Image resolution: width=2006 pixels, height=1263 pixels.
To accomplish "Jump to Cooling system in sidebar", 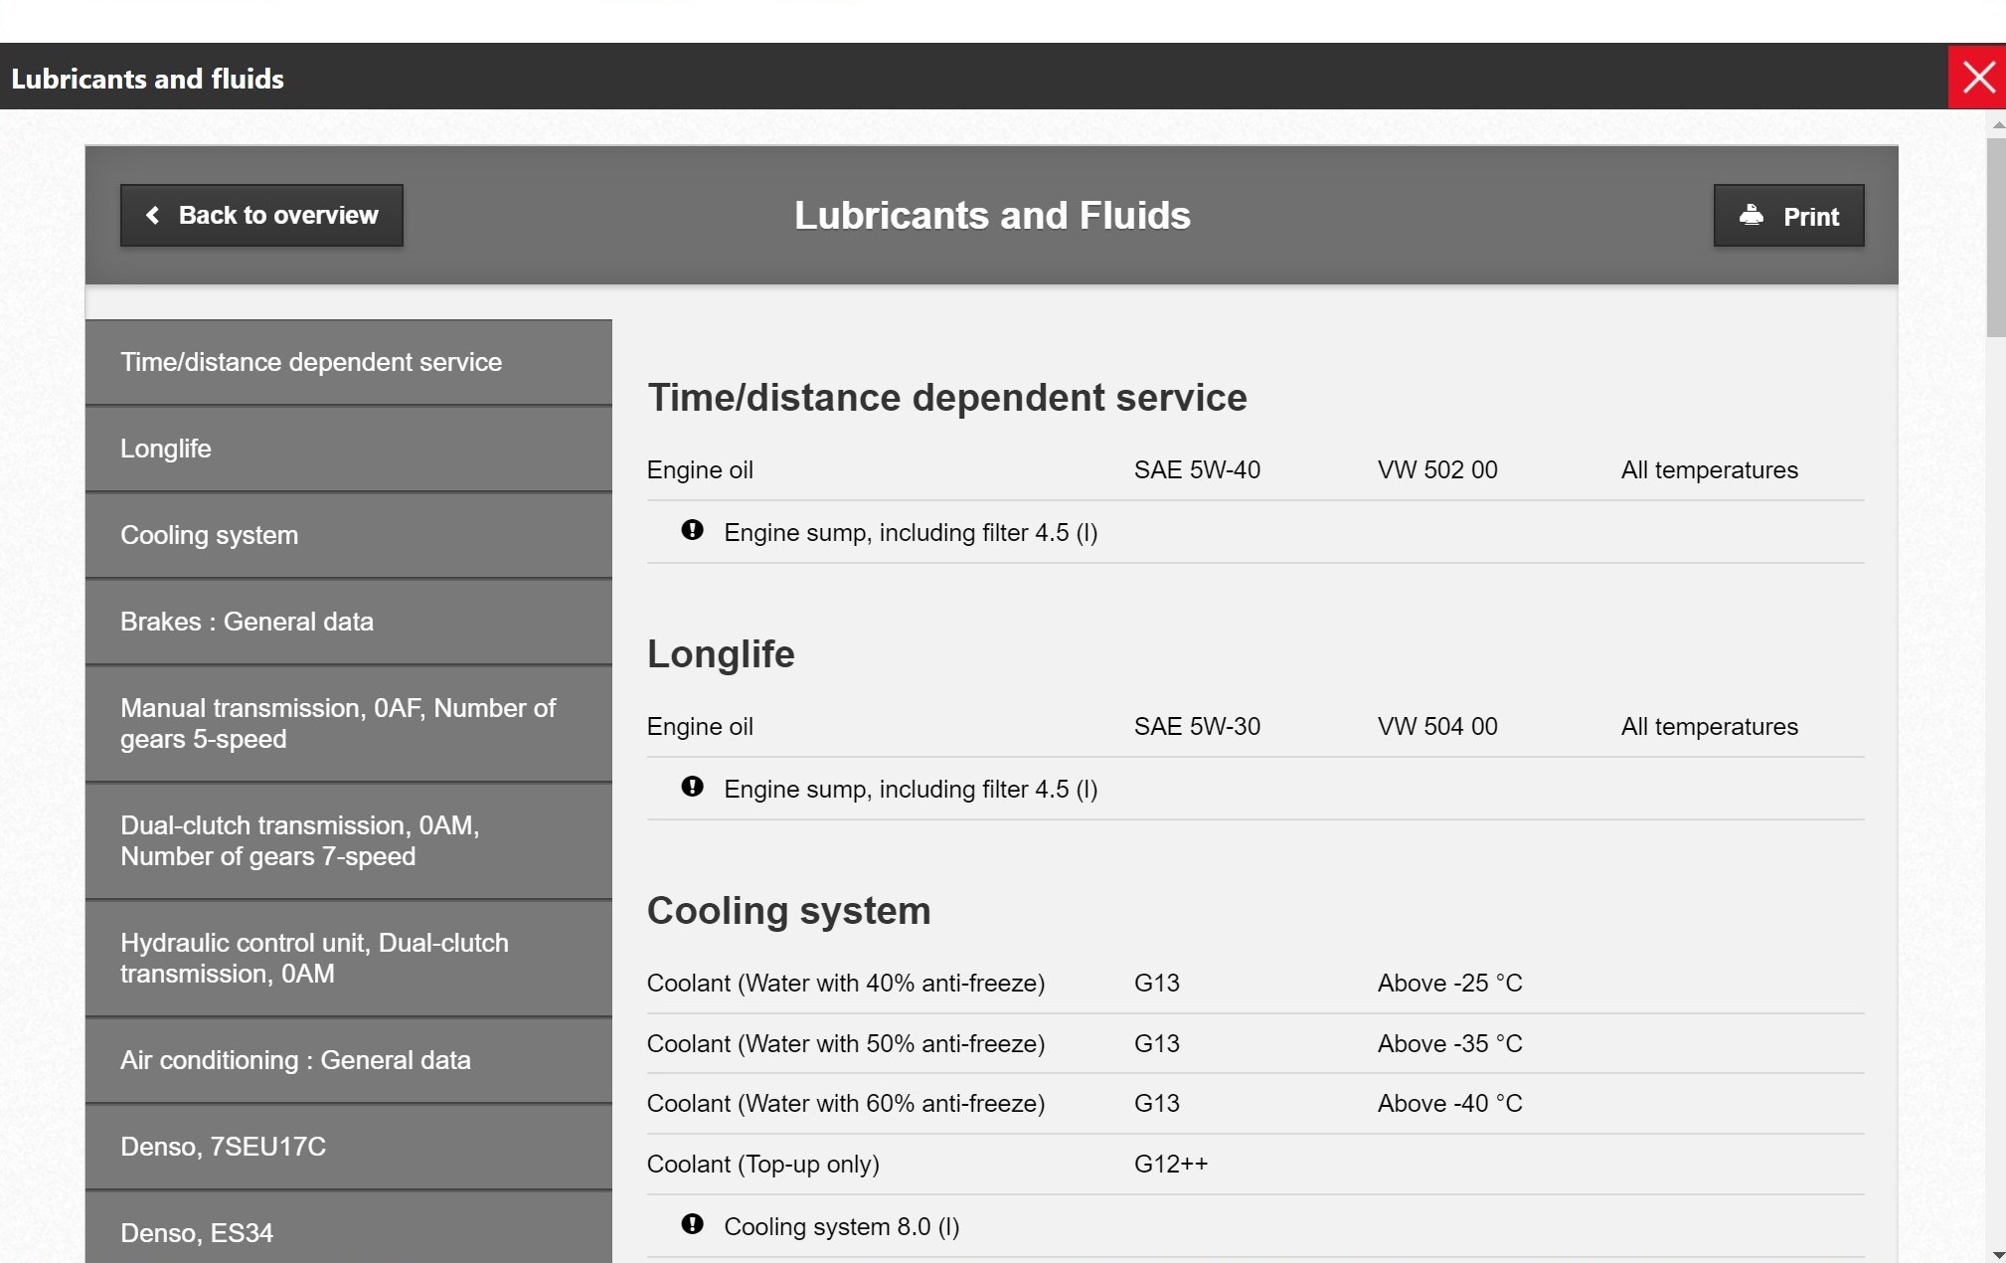I will (349, 535).
